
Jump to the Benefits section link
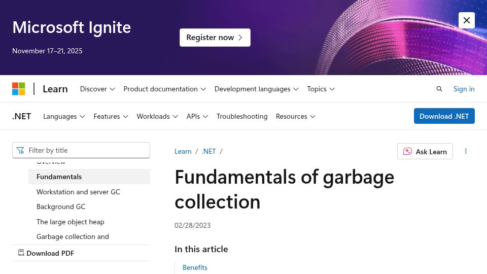point(195,267)
